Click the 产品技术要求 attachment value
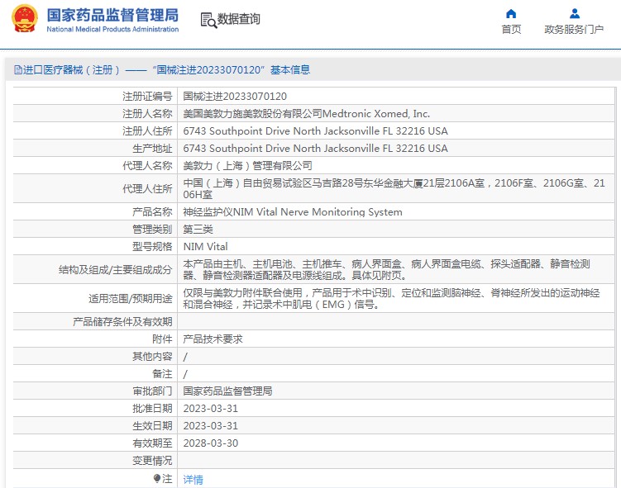Image resolution: width=621 pixels, height=488 pixels. pyautogui.click(x=213, y=339)
